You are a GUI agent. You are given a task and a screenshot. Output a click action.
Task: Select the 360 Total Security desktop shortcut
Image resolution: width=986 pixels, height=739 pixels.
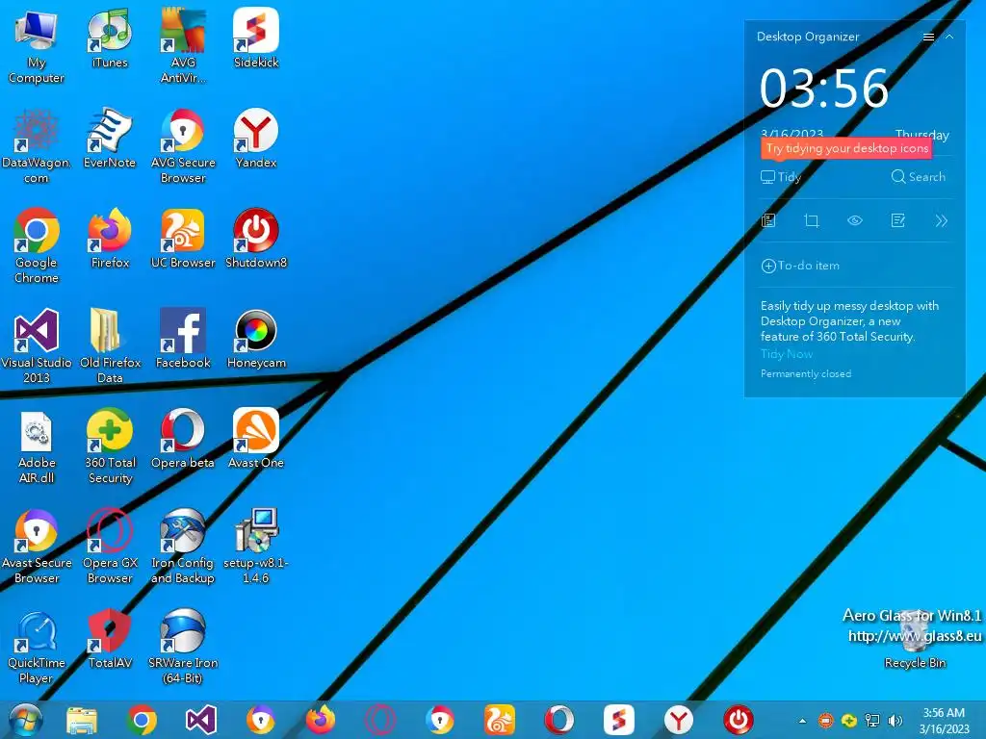[x=110, y=446]
